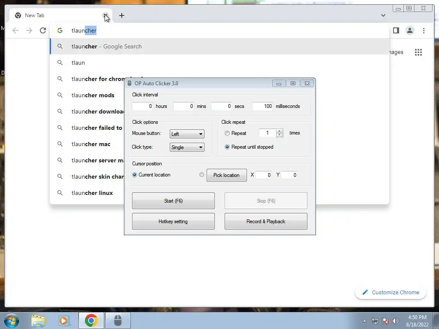The width and height of the screenshot is (439, 329).
Task: Click the Action Center flag icon
Action: pyautogui.click(x=385, y=321)
